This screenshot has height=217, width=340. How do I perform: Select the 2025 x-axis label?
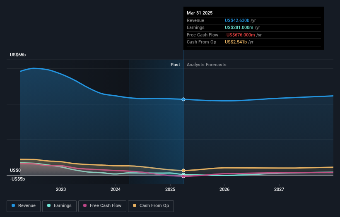[x=170, y=189]
